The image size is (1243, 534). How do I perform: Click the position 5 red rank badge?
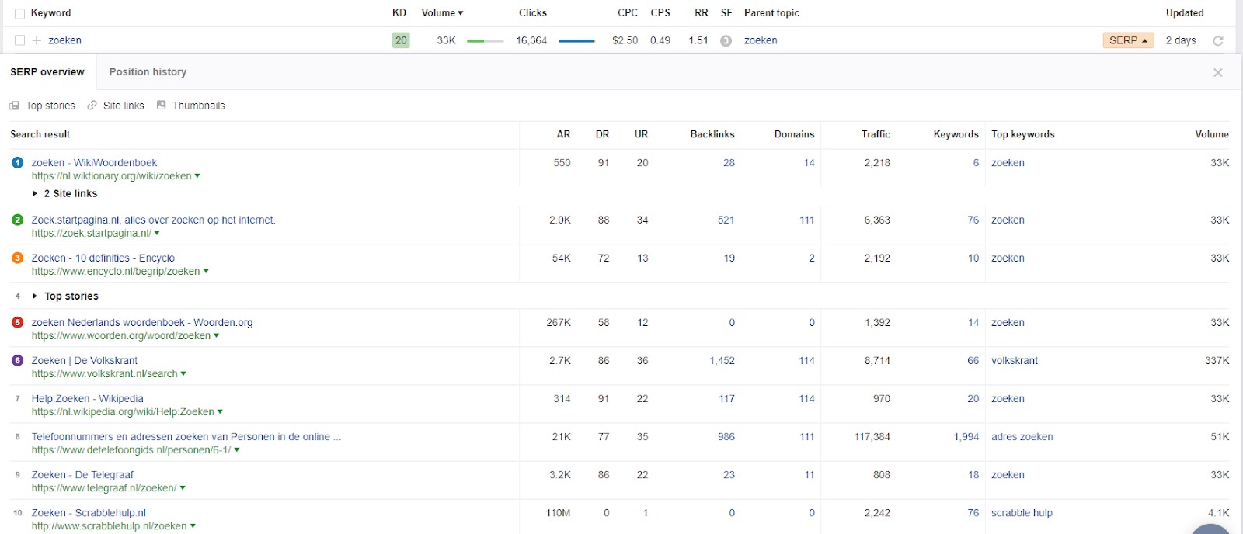17,323
